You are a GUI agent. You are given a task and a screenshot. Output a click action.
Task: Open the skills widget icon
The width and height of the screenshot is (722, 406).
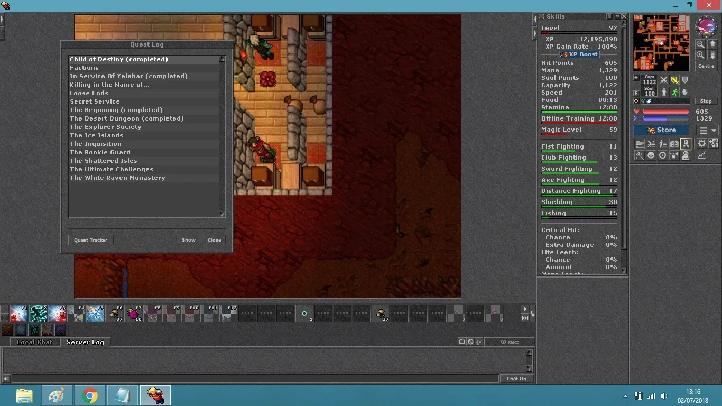[x=640, y=144]
